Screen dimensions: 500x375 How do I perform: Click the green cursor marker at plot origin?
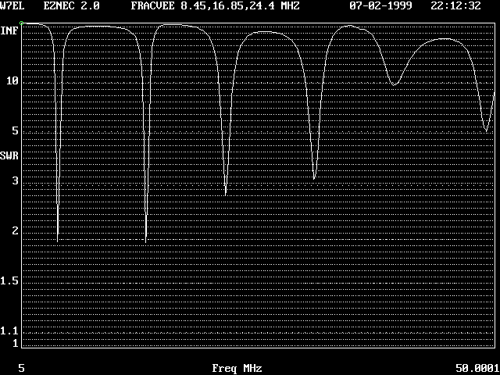(x=21, y=23)
